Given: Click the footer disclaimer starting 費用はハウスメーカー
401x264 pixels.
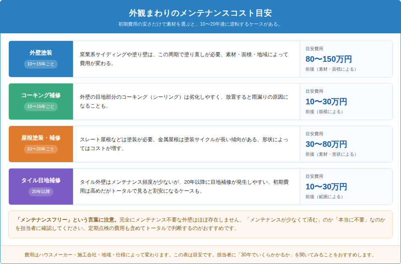Looking at the screenshot, I should pyautogui.click(x=200, y=255).
